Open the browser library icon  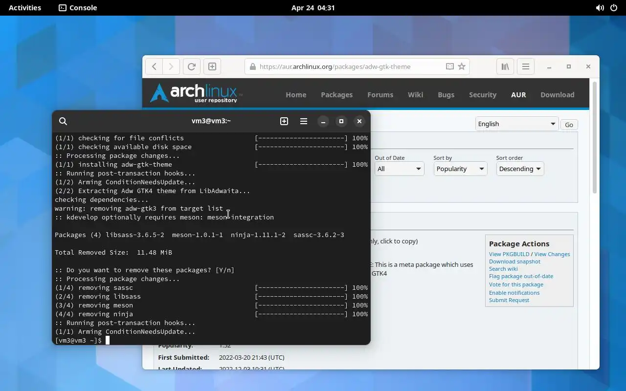[505, 66]
